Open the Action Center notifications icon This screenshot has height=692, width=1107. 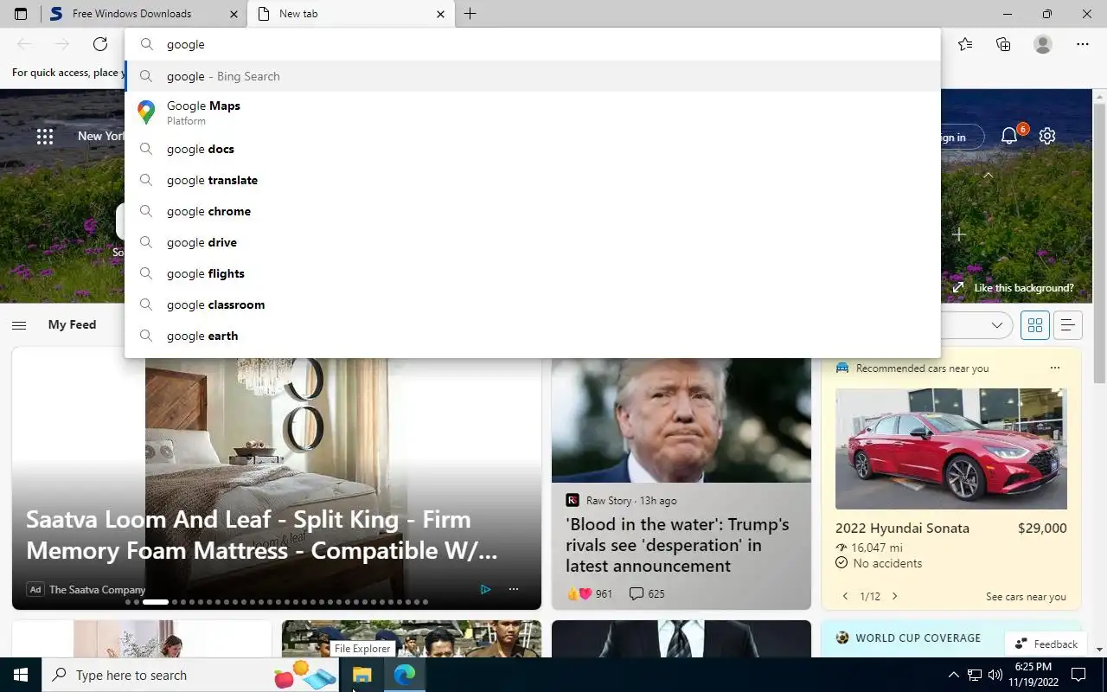point(1078,675)
